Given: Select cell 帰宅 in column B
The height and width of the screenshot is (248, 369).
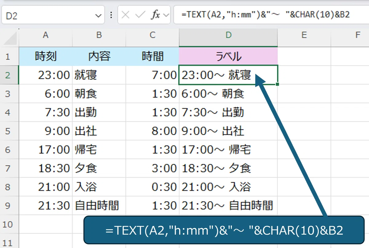Looking at the screenshot, I should (99, 150).
